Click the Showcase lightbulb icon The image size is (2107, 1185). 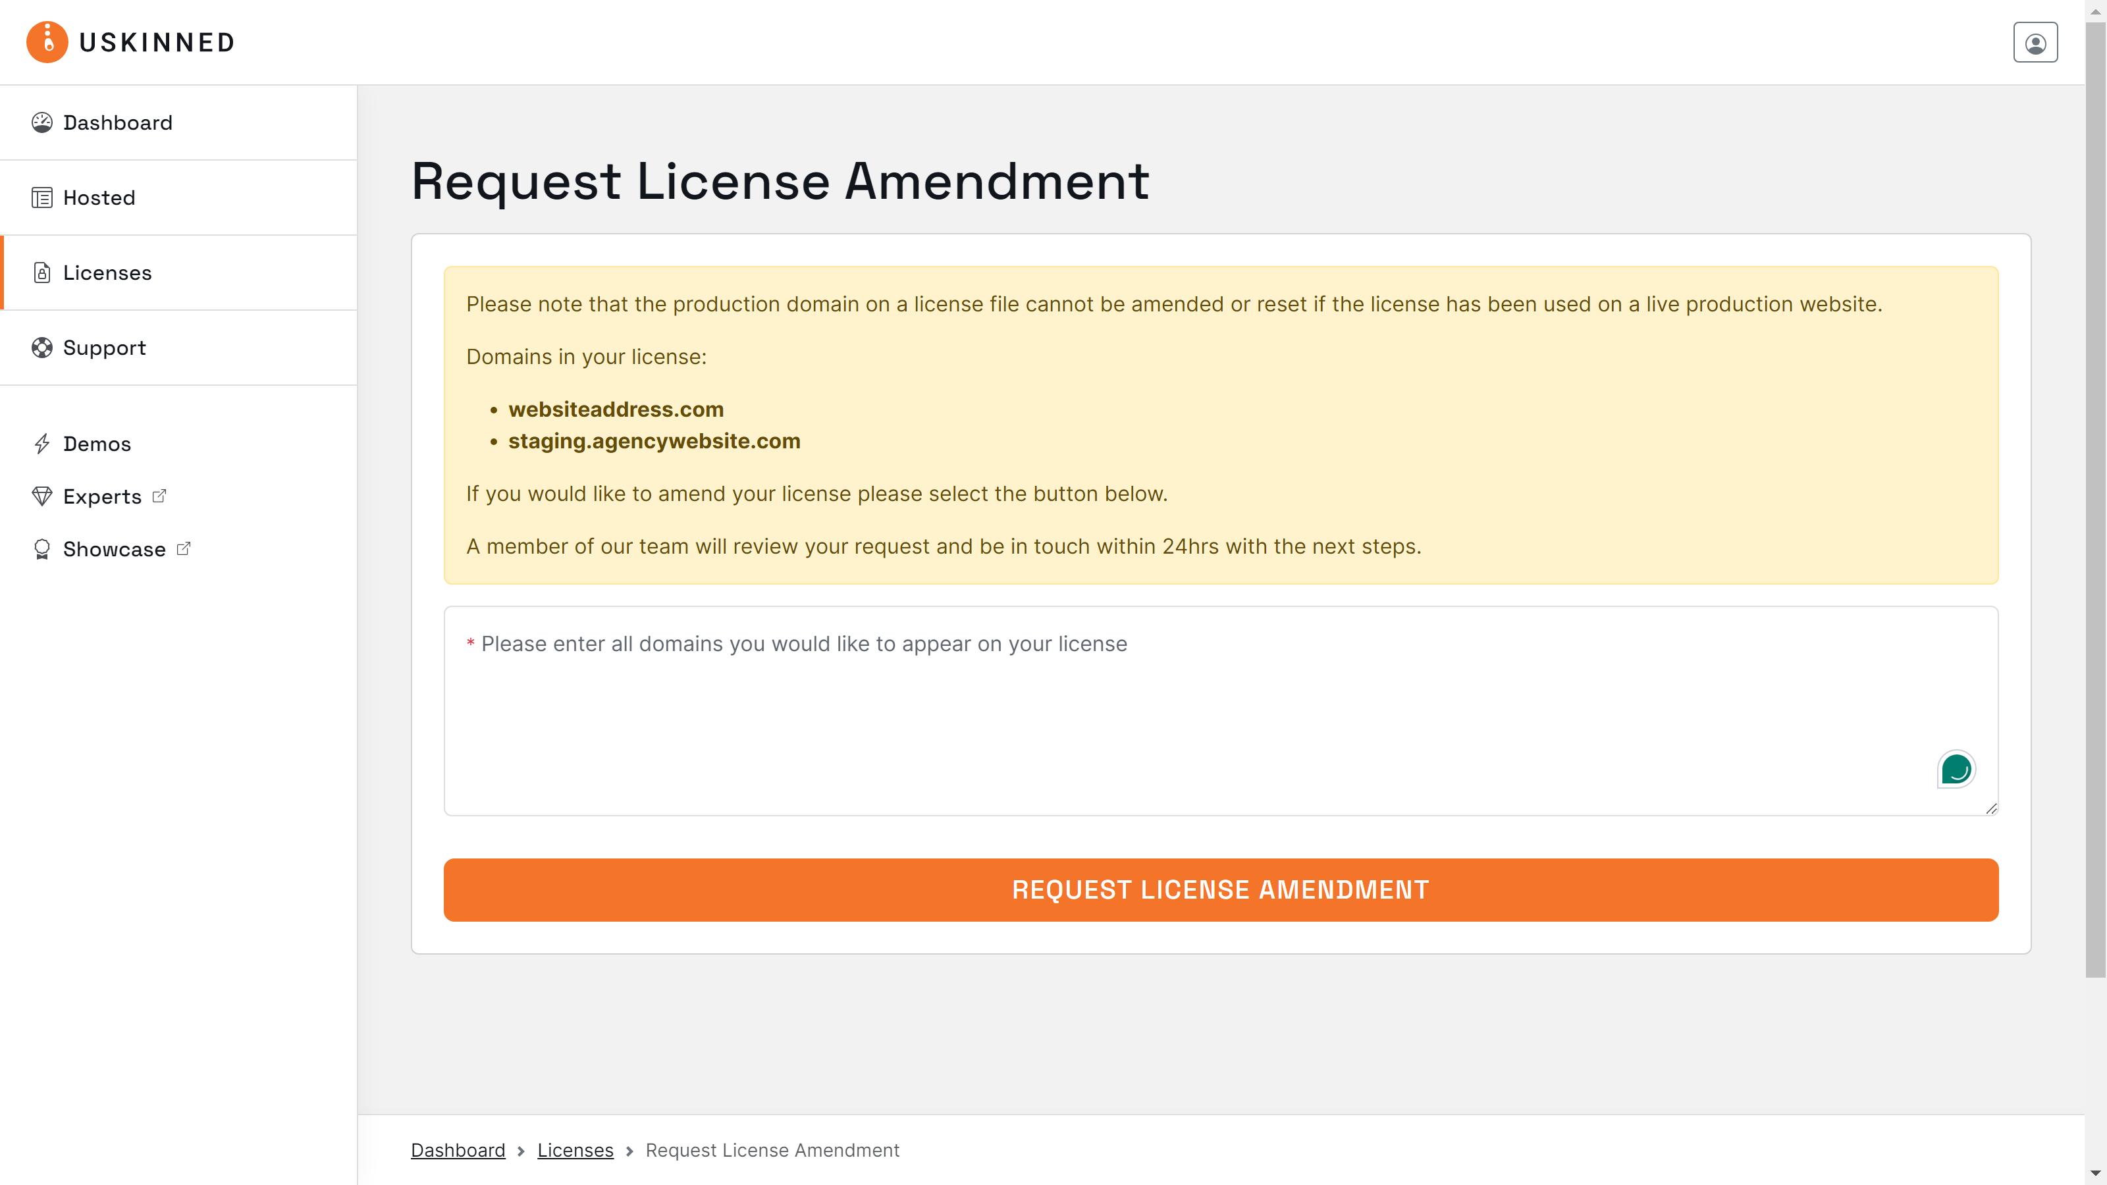(x=43, y=549)
